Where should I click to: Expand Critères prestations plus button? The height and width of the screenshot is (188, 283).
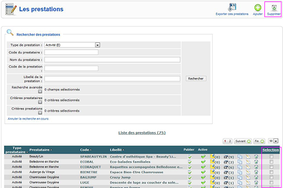click(x=40, y=113)
